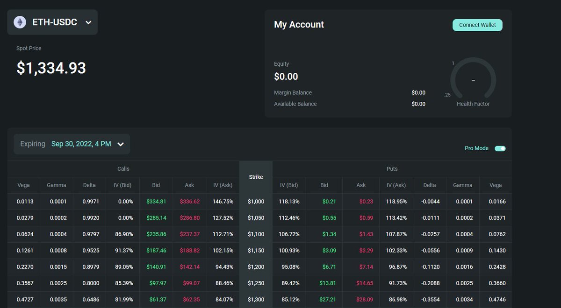Image resolution: width=561 pixels, height=308 pixels.
Task: Click put bid $6.71
Action: 330,267
